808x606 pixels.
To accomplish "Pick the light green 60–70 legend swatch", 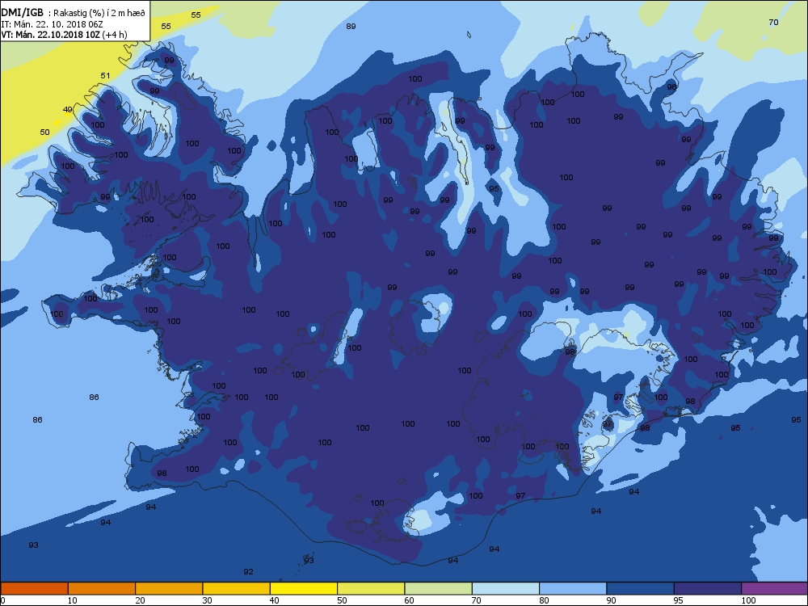I will coord(439,588).
